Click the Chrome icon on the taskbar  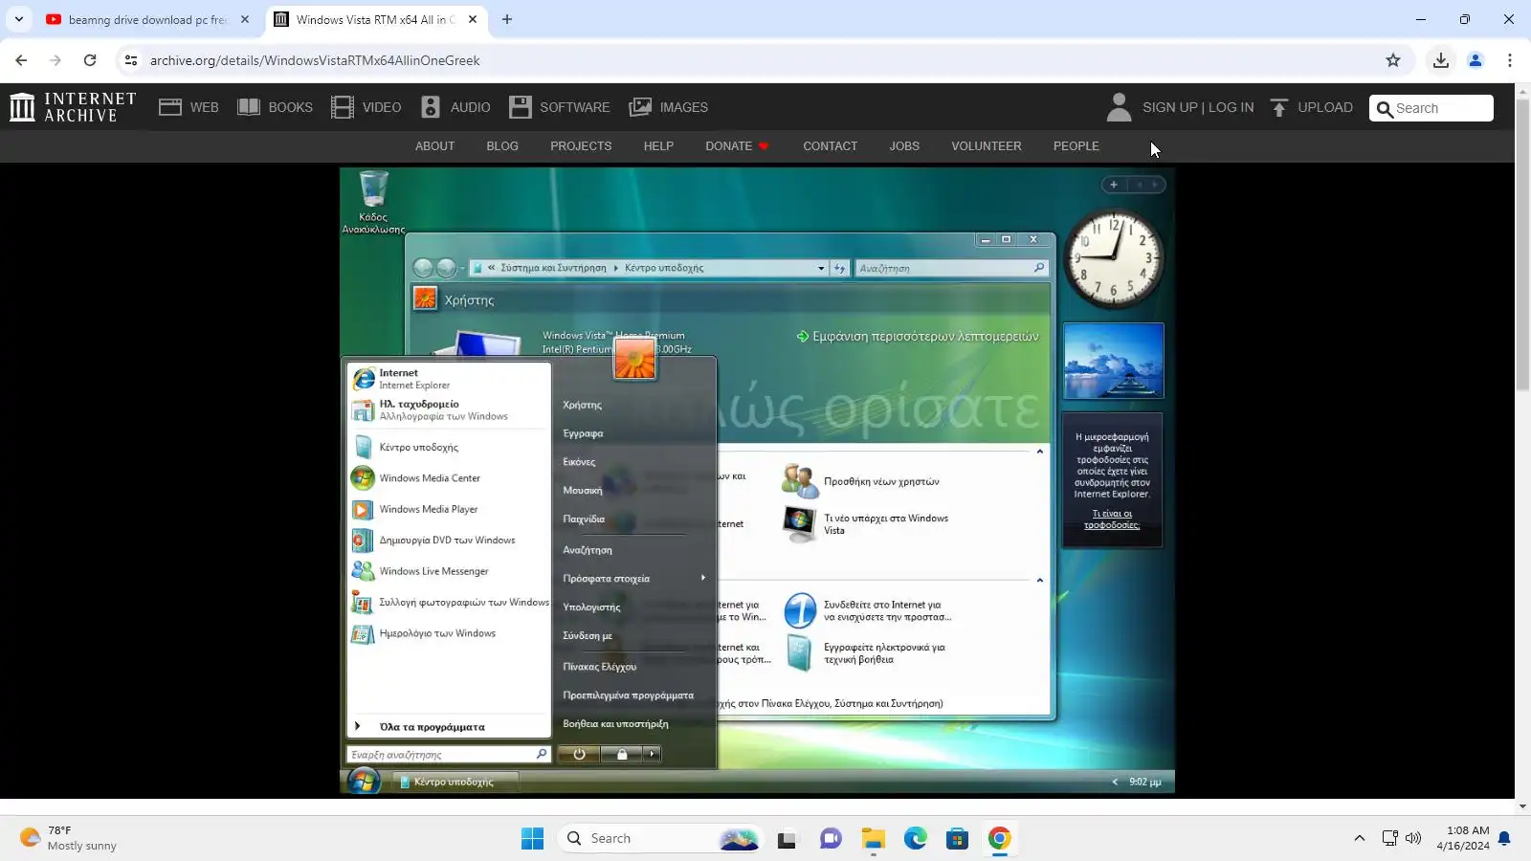point(1000,839)
